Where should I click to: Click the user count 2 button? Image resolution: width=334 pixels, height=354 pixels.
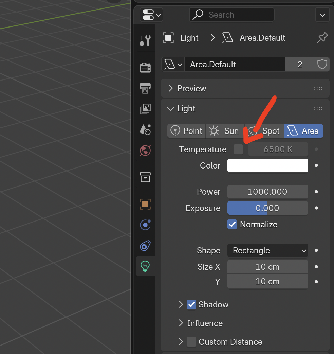pyautogui.click(x=300, y=65)
